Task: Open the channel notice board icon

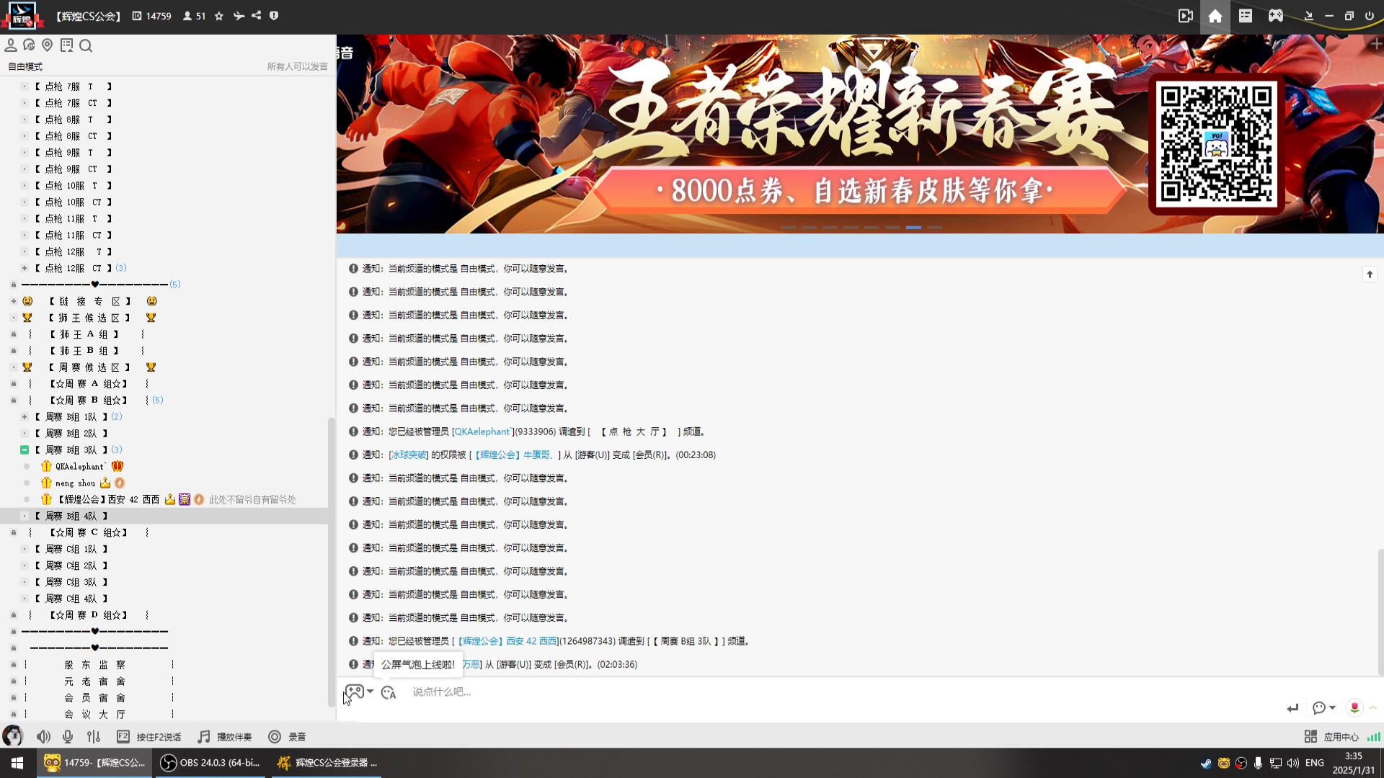Action: [67, 45]
